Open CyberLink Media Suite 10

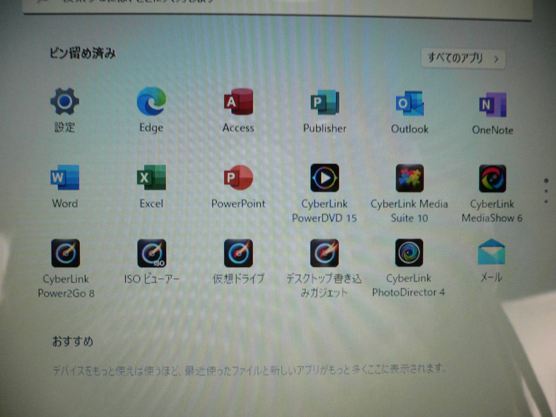[410, 178]
